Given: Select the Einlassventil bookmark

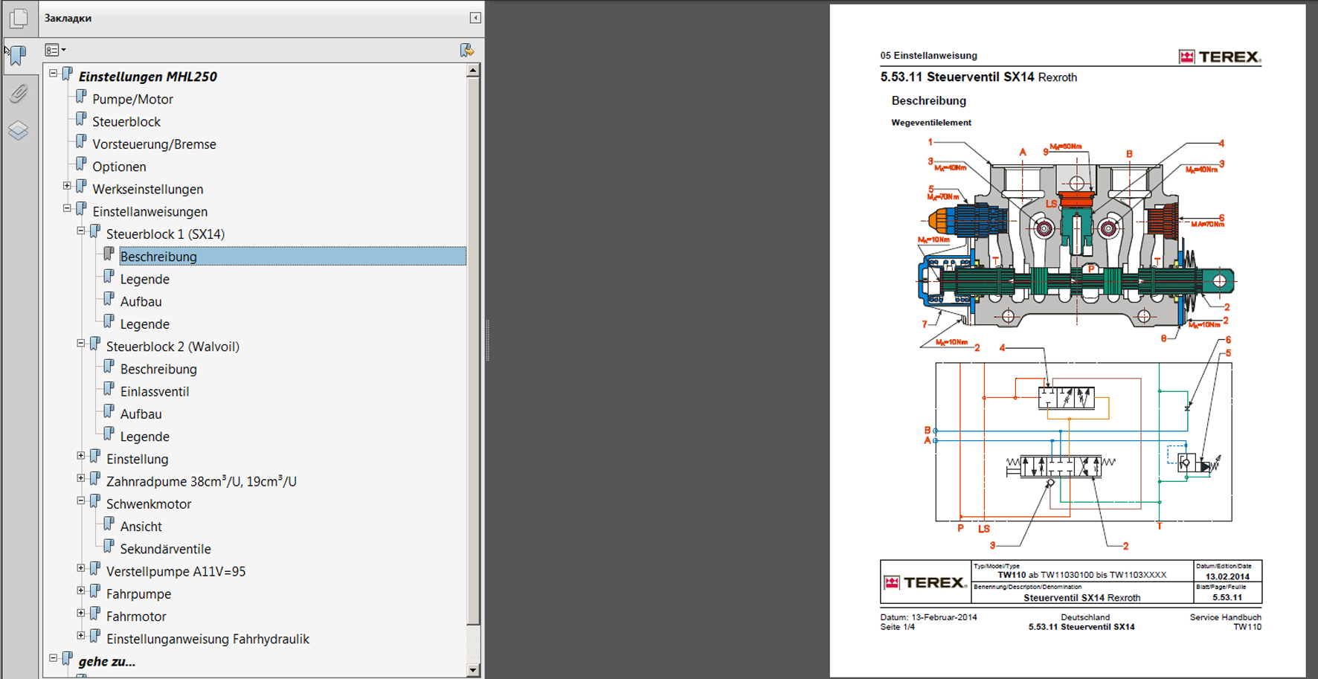Looking at the screenshot, I should 155,391.
